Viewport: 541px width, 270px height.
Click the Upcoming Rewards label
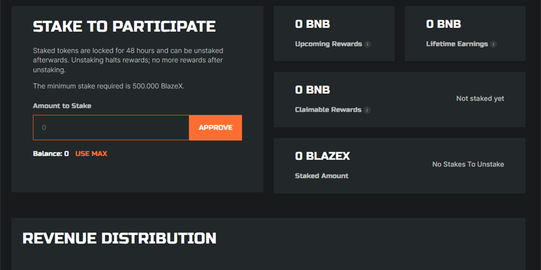pyautogui.click(x=328, y=45)
